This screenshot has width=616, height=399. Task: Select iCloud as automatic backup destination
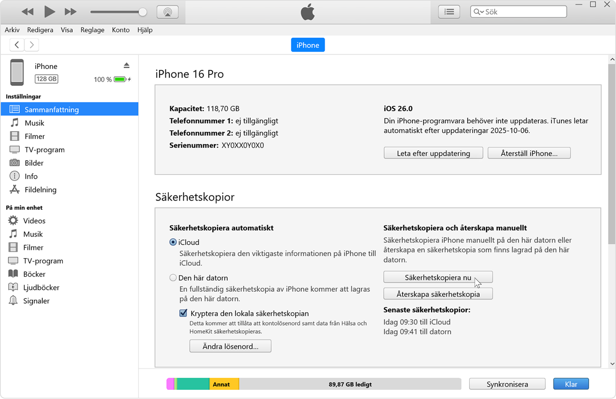[173, 242]
